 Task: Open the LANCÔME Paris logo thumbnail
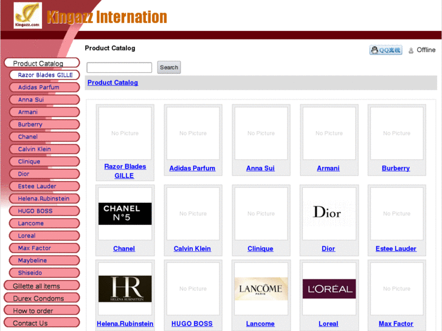tap(261, 288)
